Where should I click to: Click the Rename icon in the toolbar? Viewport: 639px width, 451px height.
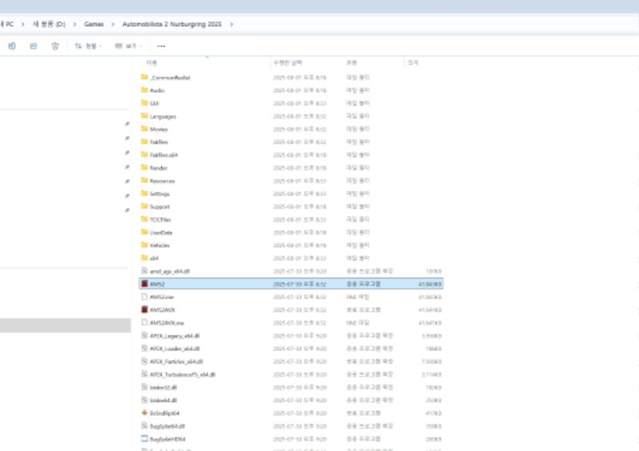pyautogui.click(x=12, y=46)
